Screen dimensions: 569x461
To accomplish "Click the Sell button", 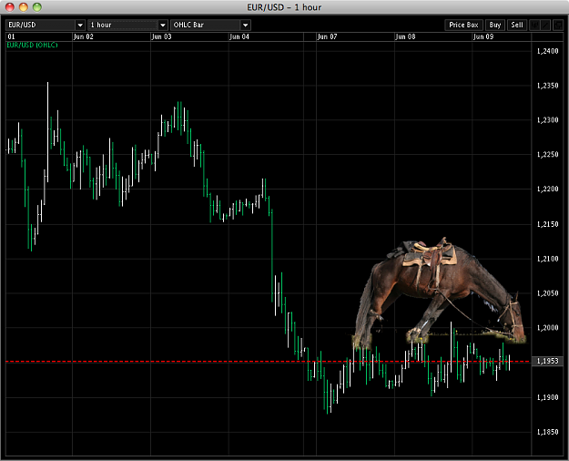I will [x=517, y=25].
